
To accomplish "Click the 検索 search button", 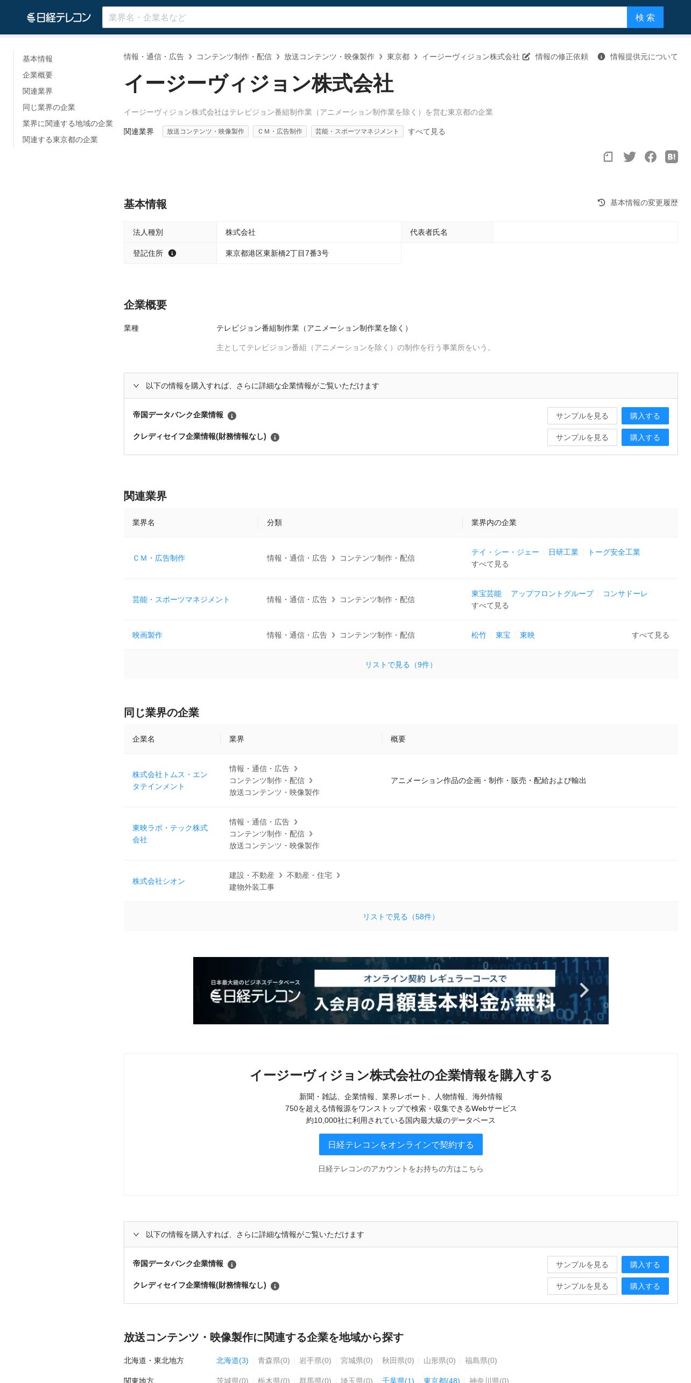I will pyautogui.click(x=645, y=17).
